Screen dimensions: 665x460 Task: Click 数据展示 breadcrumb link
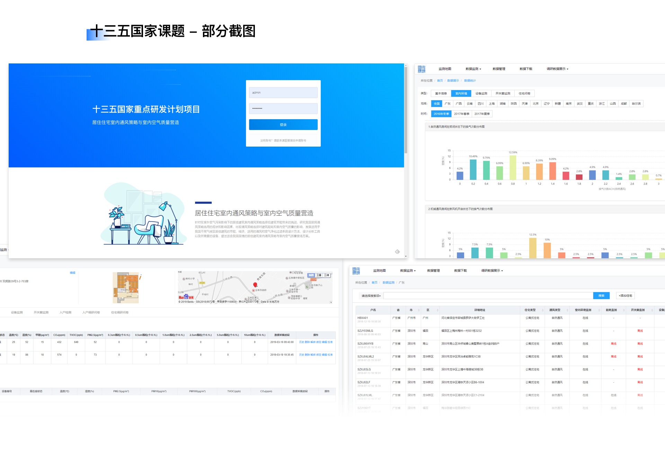453,80
